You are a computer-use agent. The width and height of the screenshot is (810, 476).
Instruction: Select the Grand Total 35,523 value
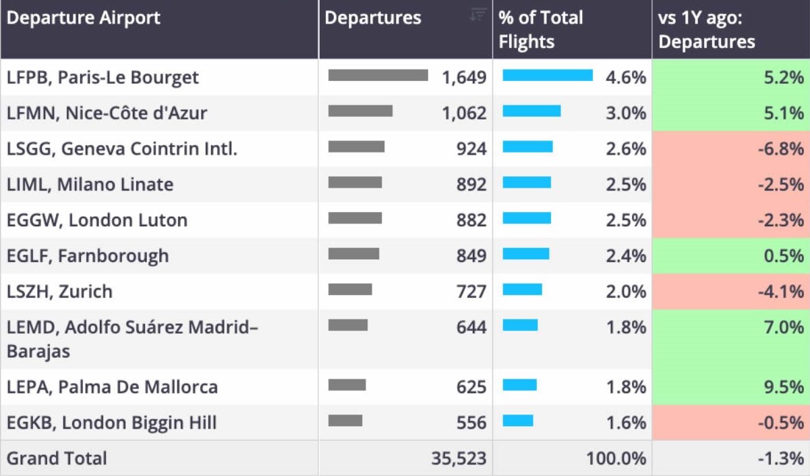pos(459,458)
